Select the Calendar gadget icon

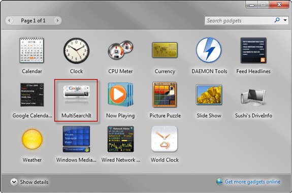point(32,50)
